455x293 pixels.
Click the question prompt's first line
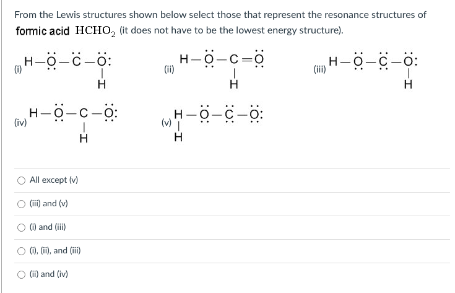[x=220, y=15]
